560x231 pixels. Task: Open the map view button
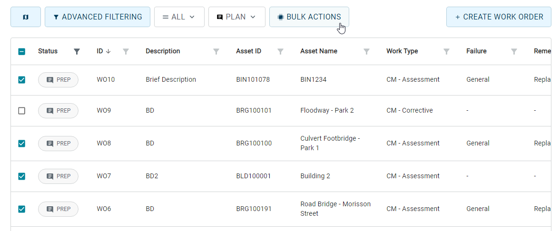[26, 17]
